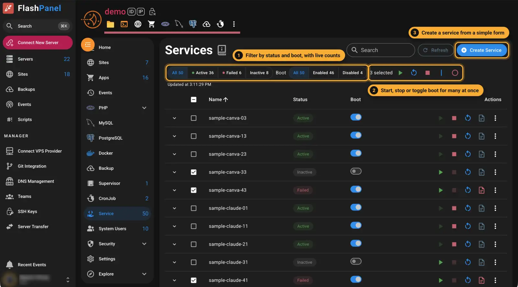Toggle the select-all header checkbox
The height and width of the screenshot is (287, 518).
click(x=194, y=99)
